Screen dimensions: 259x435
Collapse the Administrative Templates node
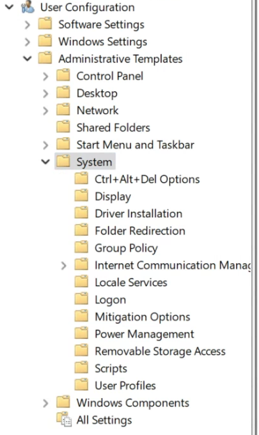[x=27, y=58]
